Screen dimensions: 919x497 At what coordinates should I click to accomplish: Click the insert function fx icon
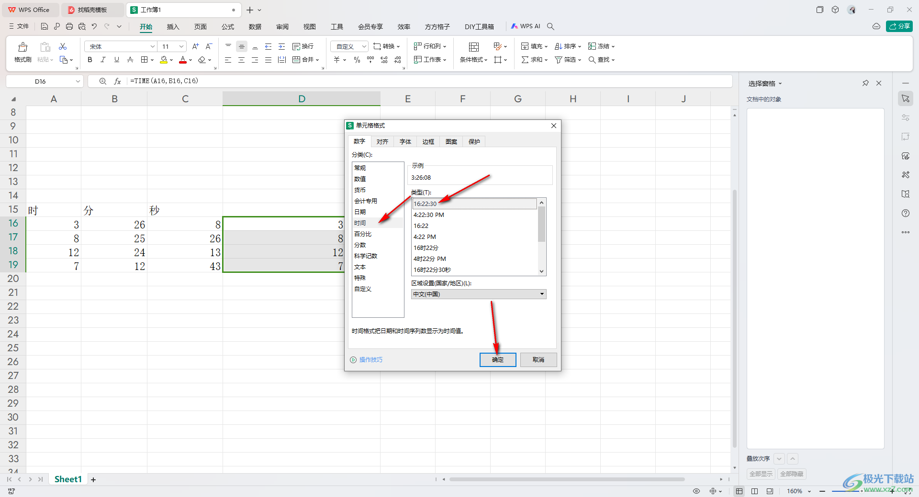pos(117,81)
